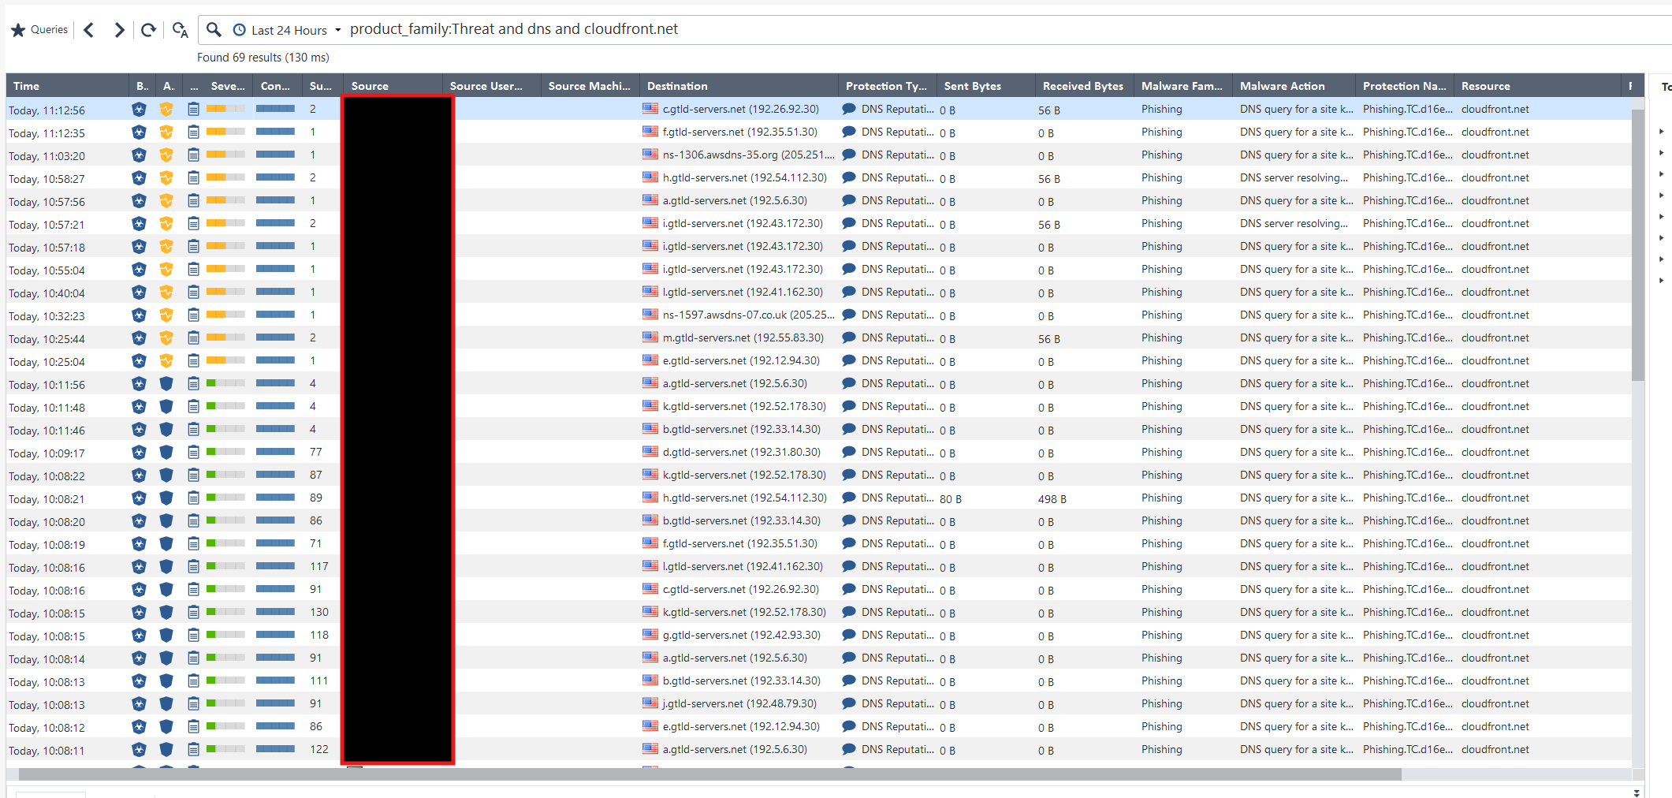Sort by the Time column header
The height and width of the screenshot is (798, 1672).
67,86
